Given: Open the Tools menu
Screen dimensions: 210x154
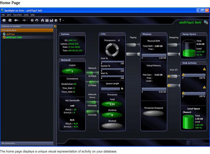Looking at the screenshot, I should (26, 15).
